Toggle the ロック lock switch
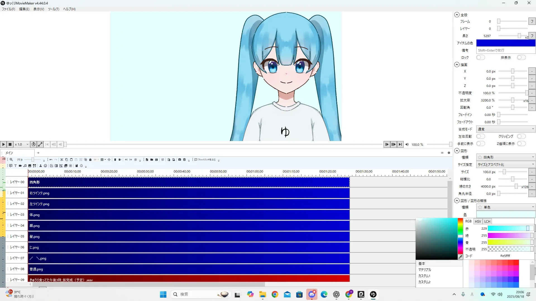This screenshot has width=536, height=301. 480,57
